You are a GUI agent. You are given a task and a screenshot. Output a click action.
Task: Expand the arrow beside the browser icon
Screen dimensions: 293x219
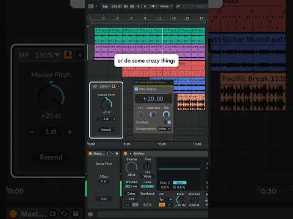pos(96,7)
